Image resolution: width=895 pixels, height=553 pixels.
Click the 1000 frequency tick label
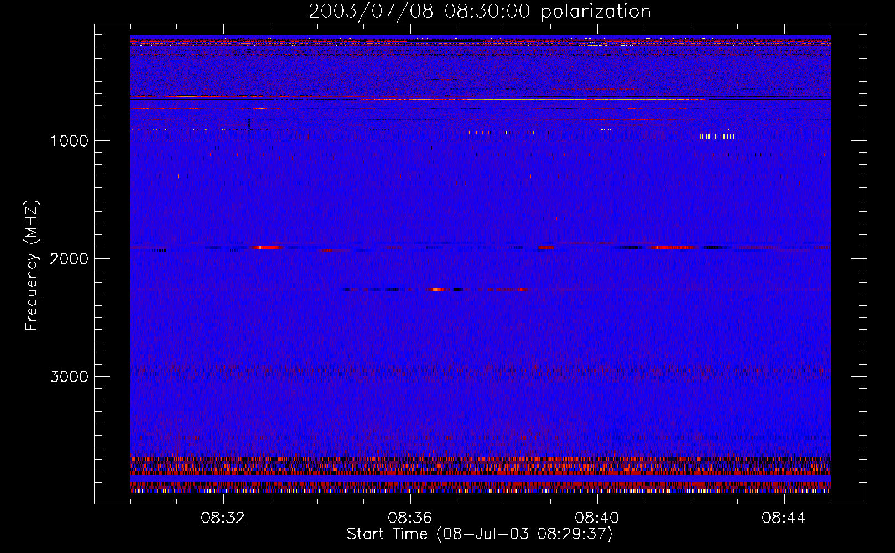click(69, 141)
